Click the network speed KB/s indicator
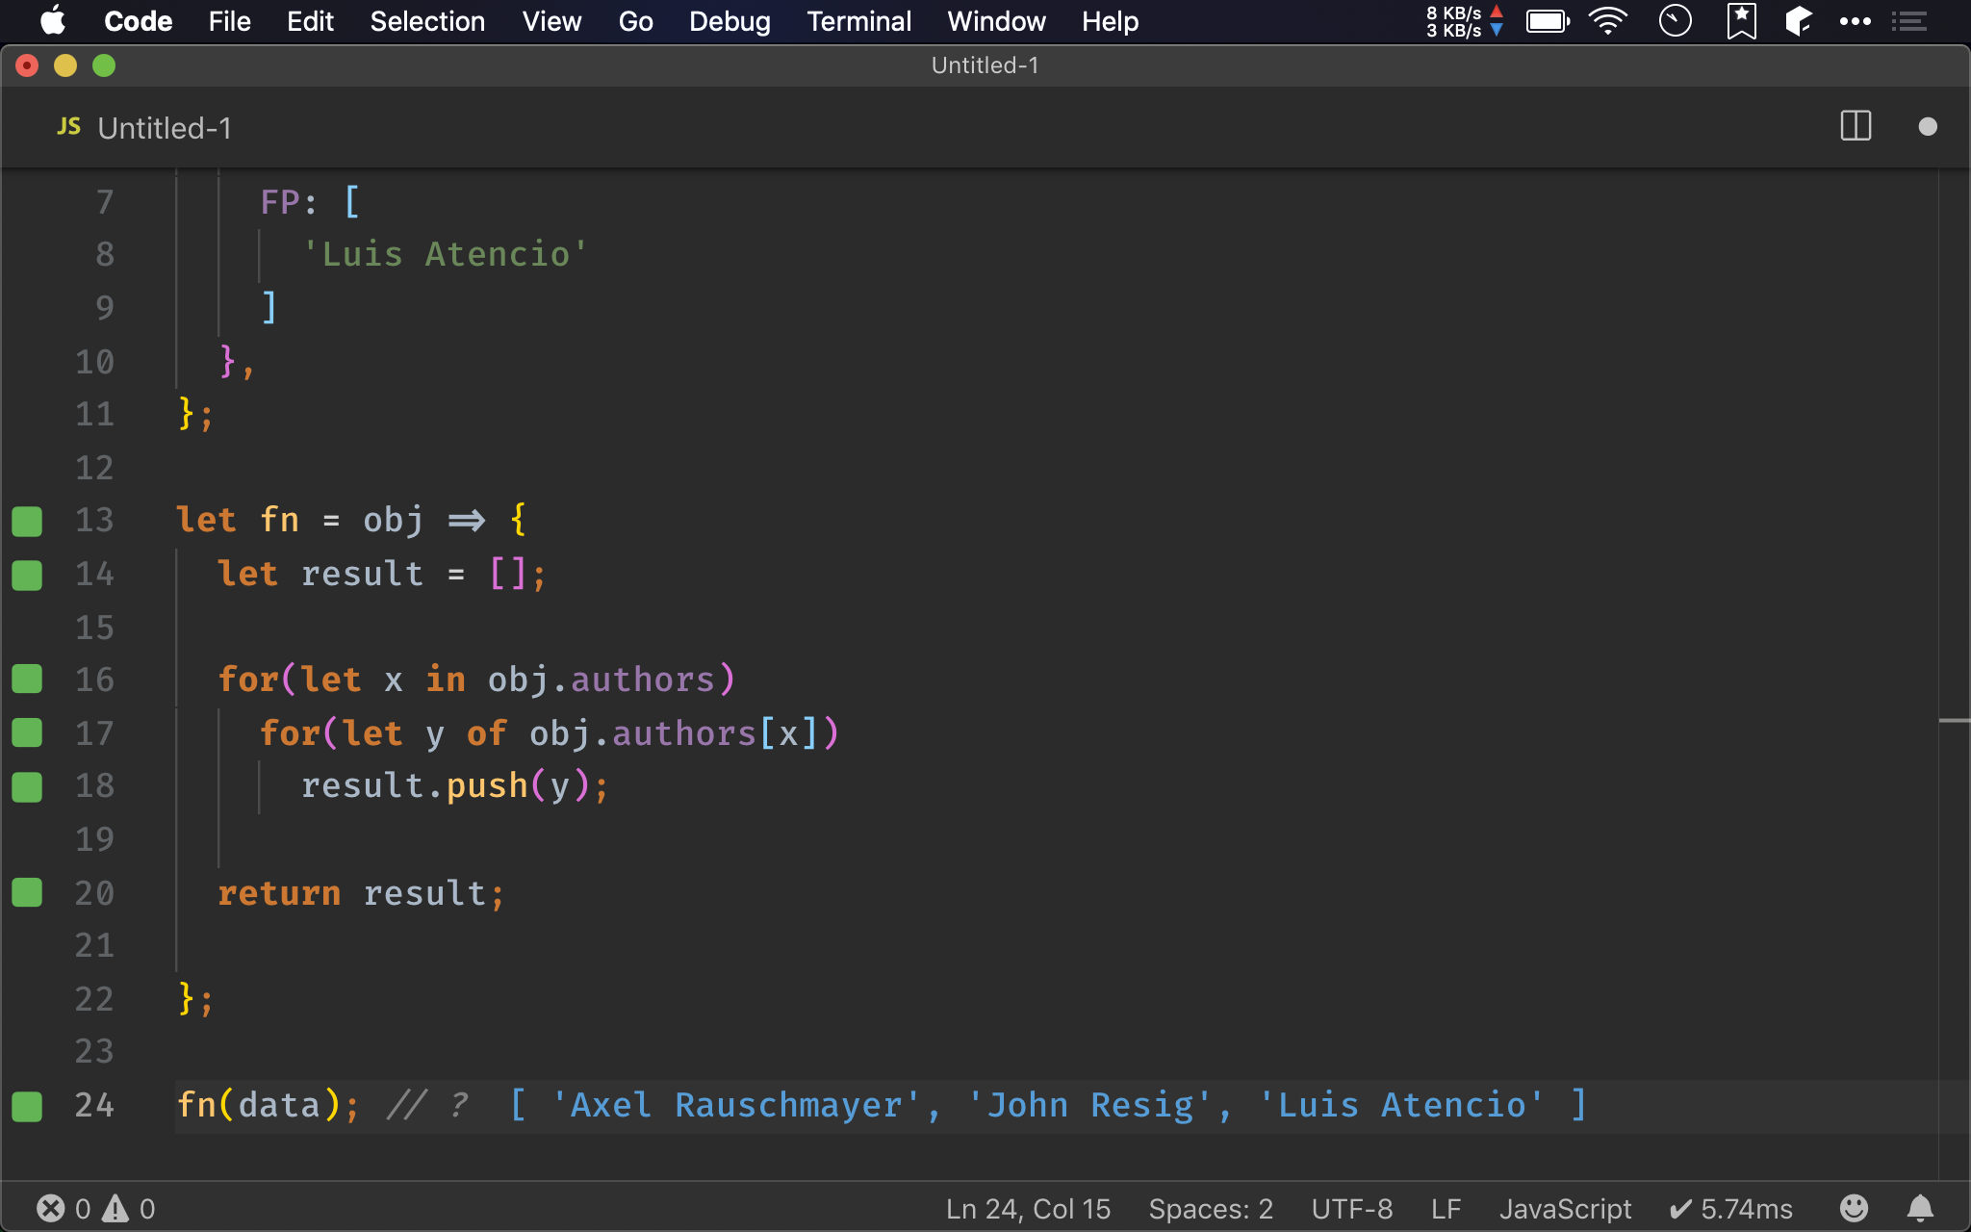The image size is (1971, 1232). (x=1464, y=21)
